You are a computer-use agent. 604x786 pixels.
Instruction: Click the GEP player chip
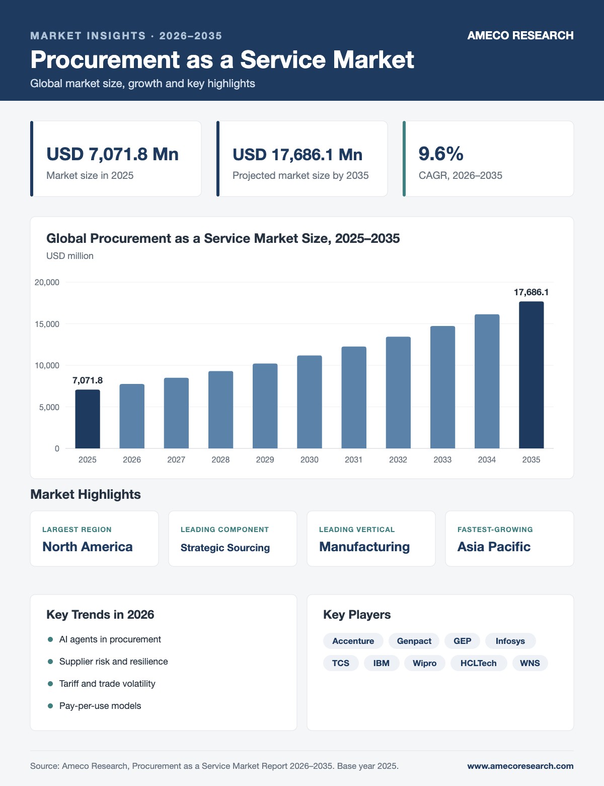click(463, 641)
